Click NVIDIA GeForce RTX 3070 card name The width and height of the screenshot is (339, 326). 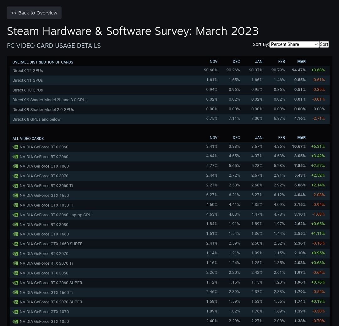(x=44, y=176)
